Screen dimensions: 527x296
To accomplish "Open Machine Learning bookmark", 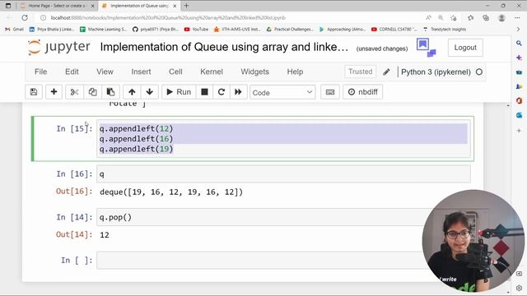I will click(104, 30).
